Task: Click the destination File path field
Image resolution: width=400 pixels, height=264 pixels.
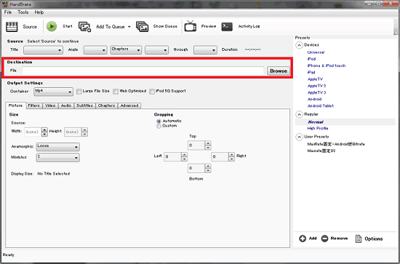Action: [143, 71]
